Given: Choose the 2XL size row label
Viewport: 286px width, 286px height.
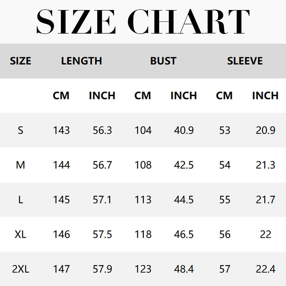Looking at the screenshot, I should [x=20, y=269].
